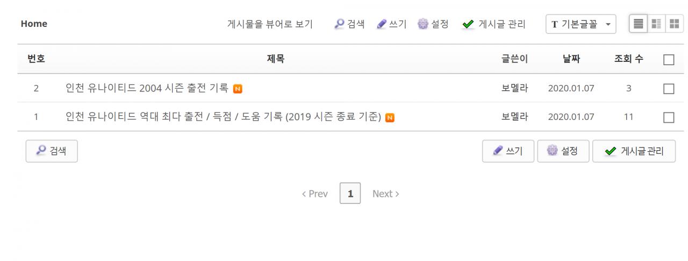Viewport: 688px width, 261px height.
Task: Toggle the select-all checkbox in the header
Action: click(x=669, y=60)
